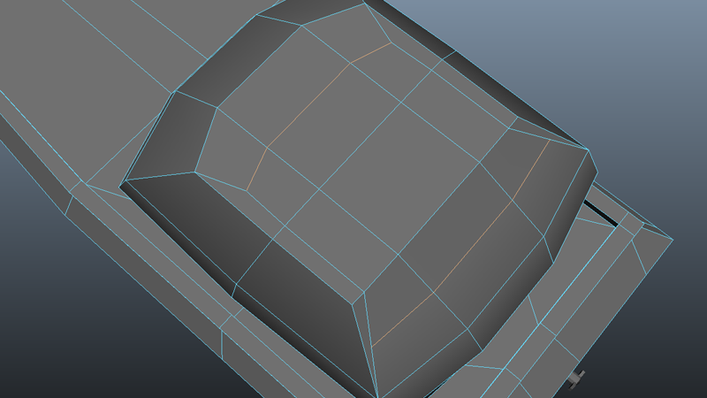Click the rightmost corner vertex of the car body
Image resolution: width=707 pixels, height=398 pixels.
(x=673, y=237)
